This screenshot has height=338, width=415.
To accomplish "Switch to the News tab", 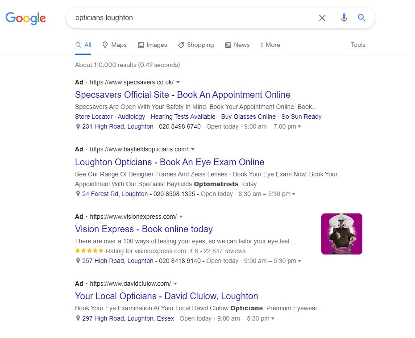I will (237, 45).
